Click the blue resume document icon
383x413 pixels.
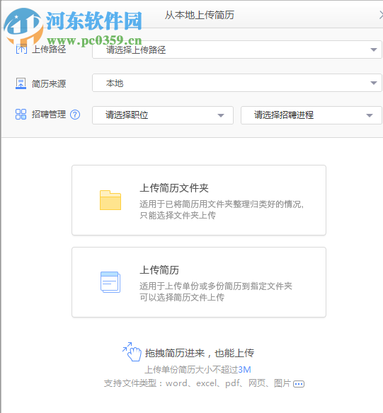click(110, 282)
